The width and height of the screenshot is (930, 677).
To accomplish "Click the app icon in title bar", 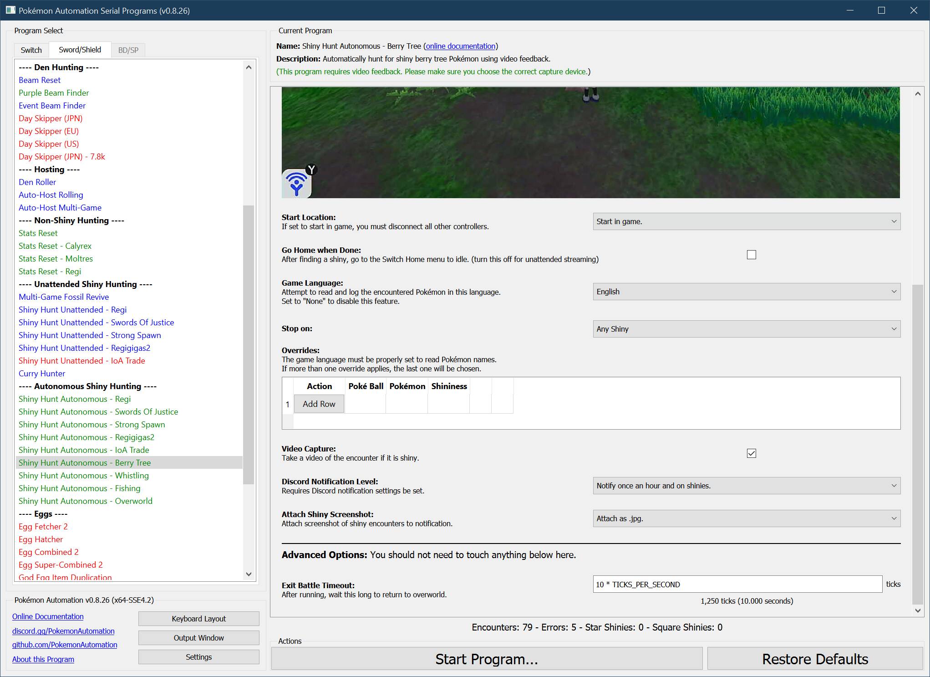I will pyautogui.click(x=10, y=10).
